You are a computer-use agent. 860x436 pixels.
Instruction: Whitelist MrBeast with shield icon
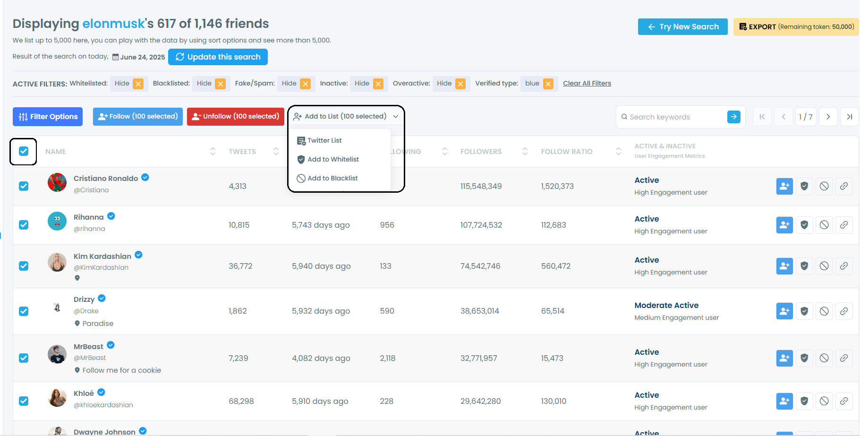tap(804, 358)
